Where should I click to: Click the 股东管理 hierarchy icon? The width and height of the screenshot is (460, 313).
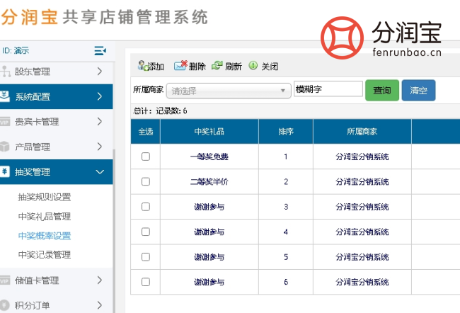(5, 72)
